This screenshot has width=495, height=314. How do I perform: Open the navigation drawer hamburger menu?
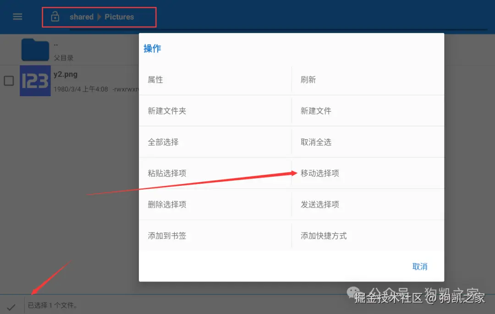[x=17, y=16]
